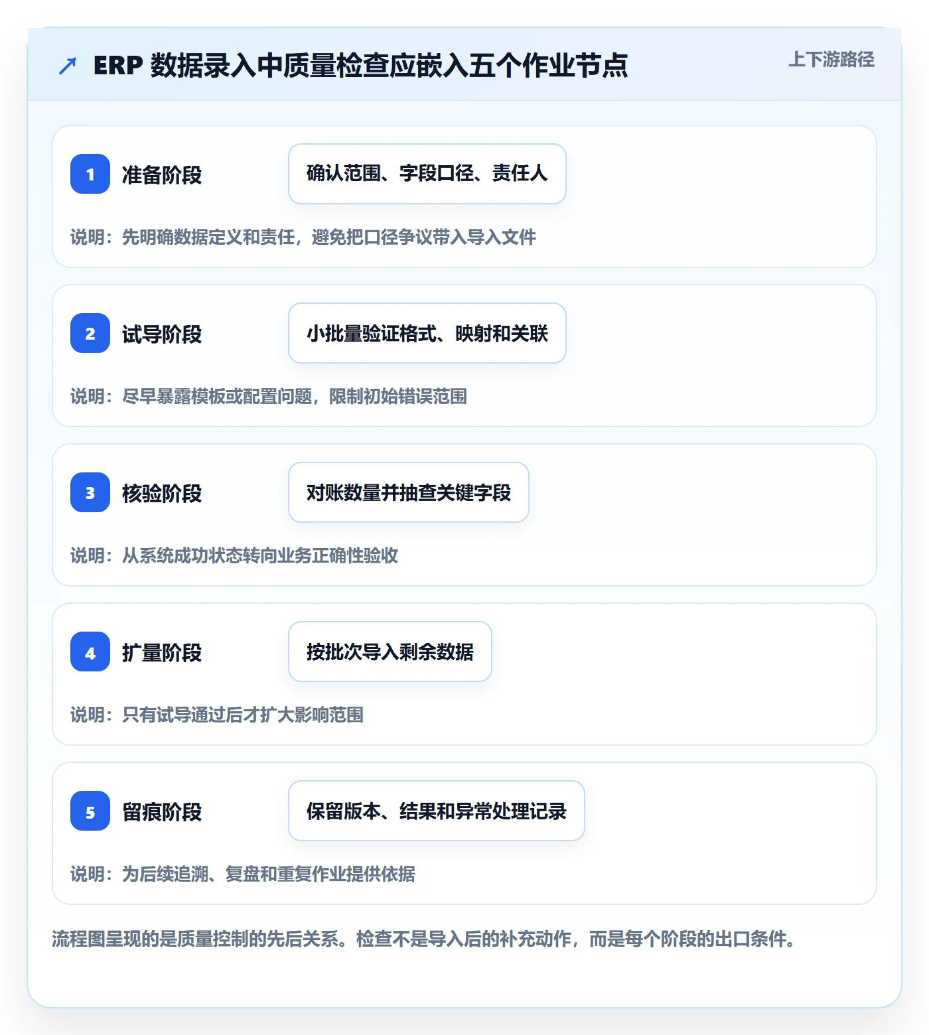Click the note 尽早暴露模板或配置问题

pos(269,396)
